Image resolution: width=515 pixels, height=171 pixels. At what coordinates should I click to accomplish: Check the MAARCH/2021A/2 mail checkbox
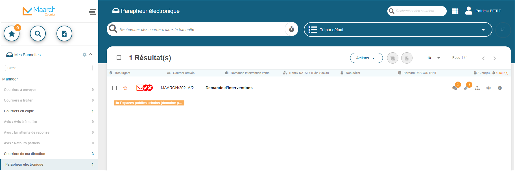point(115,88)
